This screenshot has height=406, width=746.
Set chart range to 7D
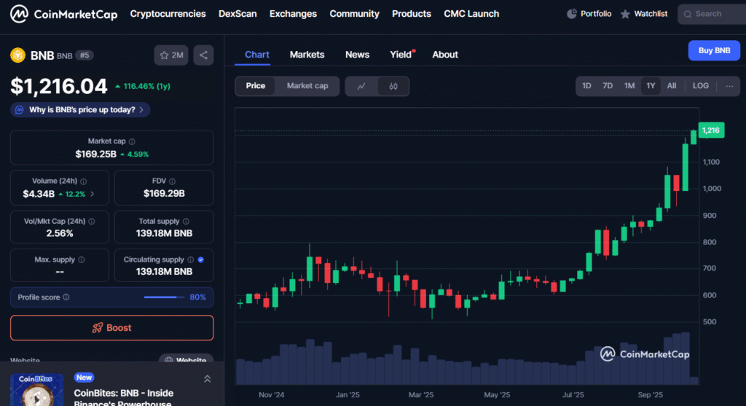click(x=608, y=86)
